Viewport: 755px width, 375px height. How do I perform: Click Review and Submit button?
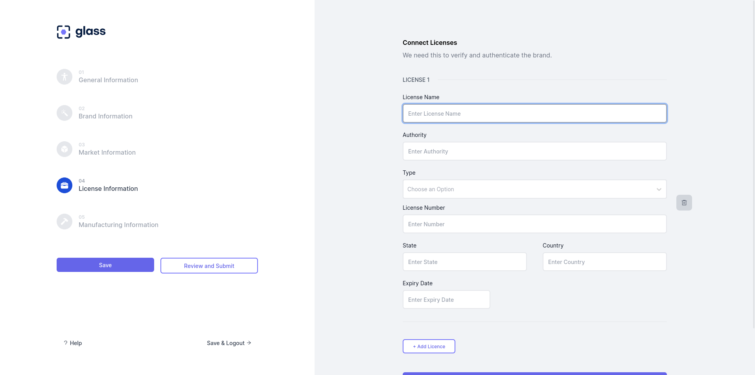coord(209,266)
